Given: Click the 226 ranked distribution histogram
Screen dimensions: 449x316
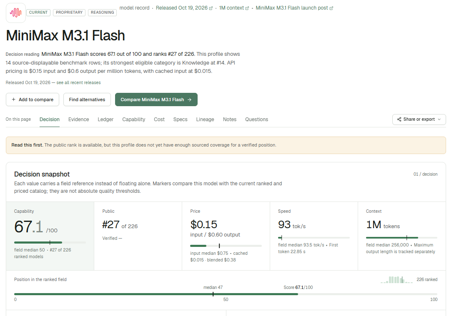Looking at the screenshot, I should tap(396, 280).
